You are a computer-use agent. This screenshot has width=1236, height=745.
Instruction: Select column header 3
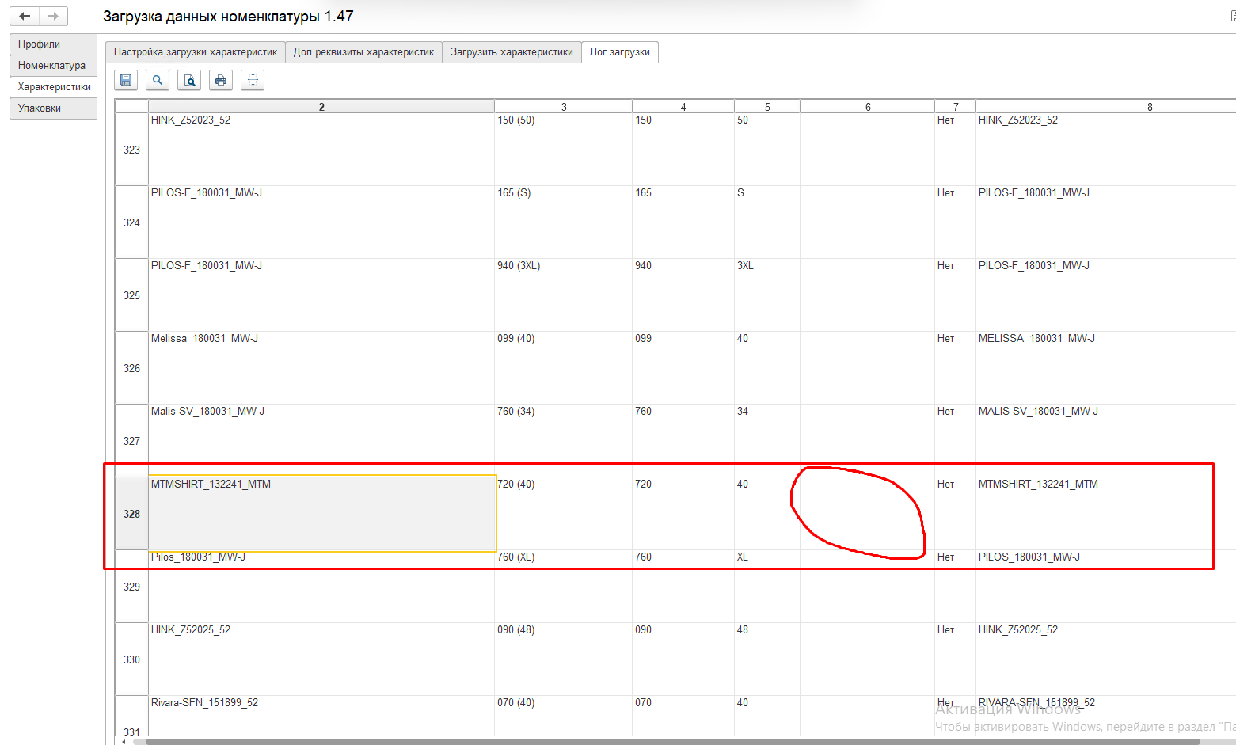point(564,107)
